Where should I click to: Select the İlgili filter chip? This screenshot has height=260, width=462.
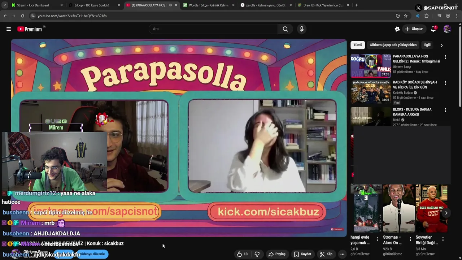coord(427,45)
